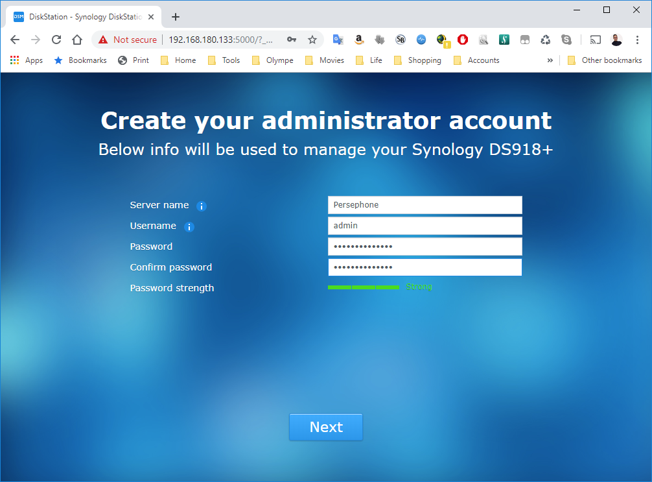This screenshot has height=482, width=652.
Task: Click the "Password strength" label
Action: click(172, 288)
